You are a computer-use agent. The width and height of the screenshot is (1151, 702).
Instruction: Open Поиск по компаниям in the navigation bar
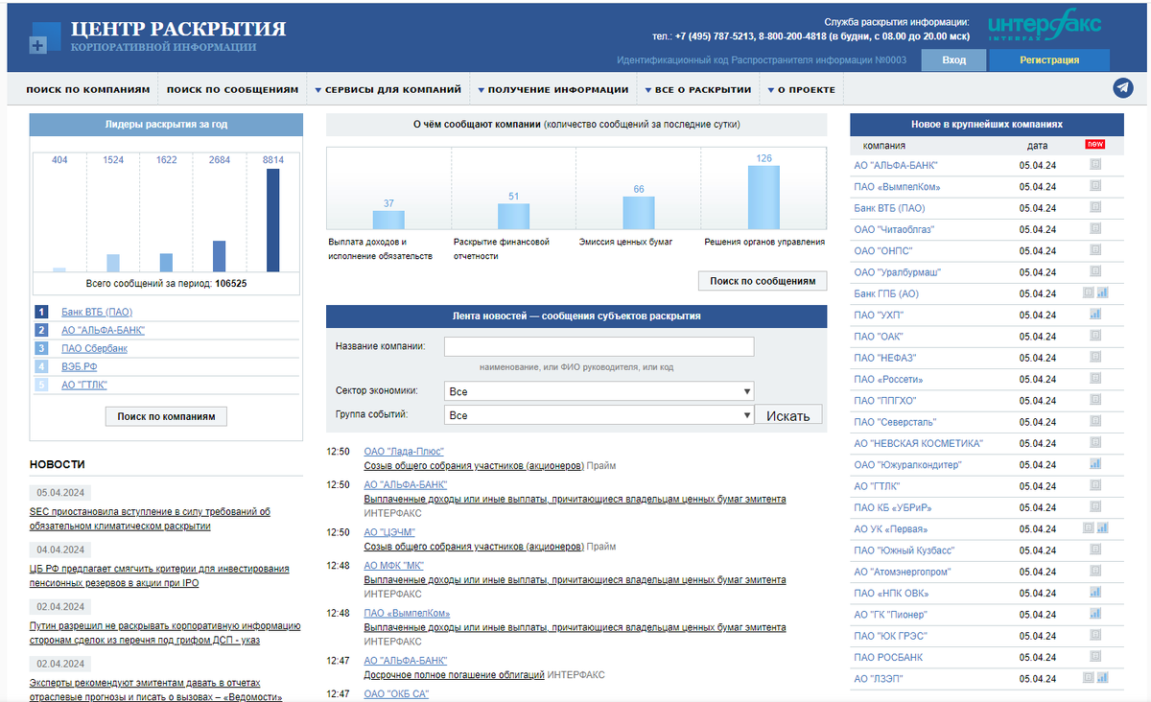pos(88,89)
